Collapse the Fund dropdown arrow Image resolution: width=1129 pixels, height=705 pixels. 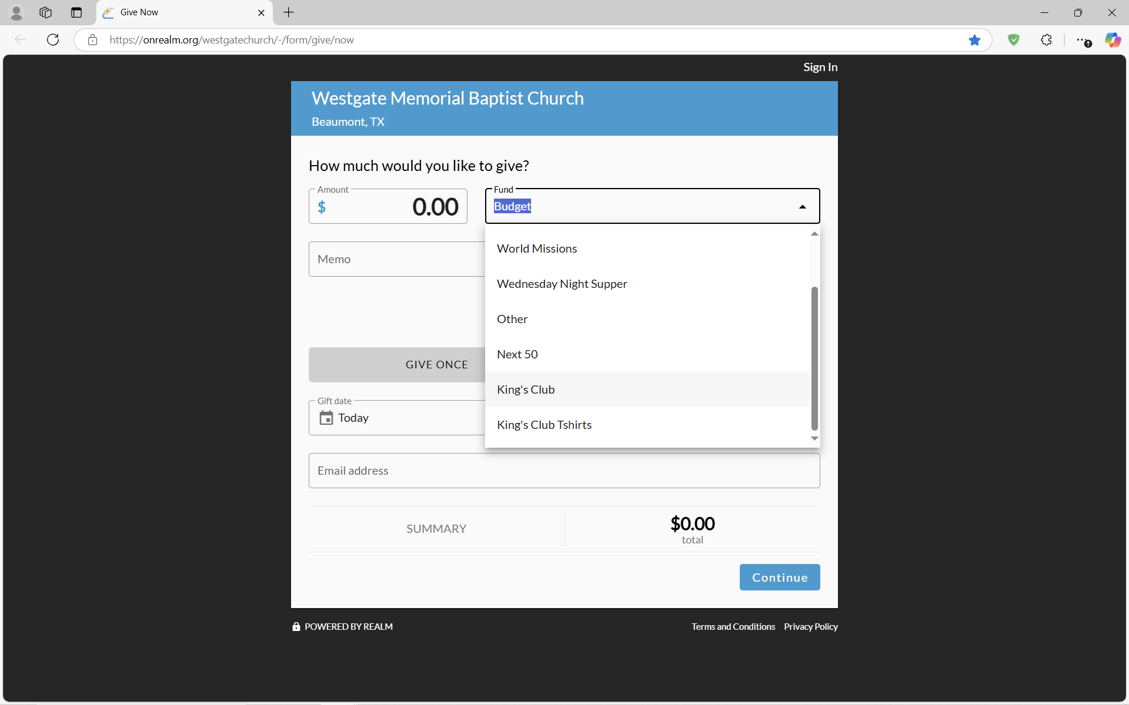(802, 207)
